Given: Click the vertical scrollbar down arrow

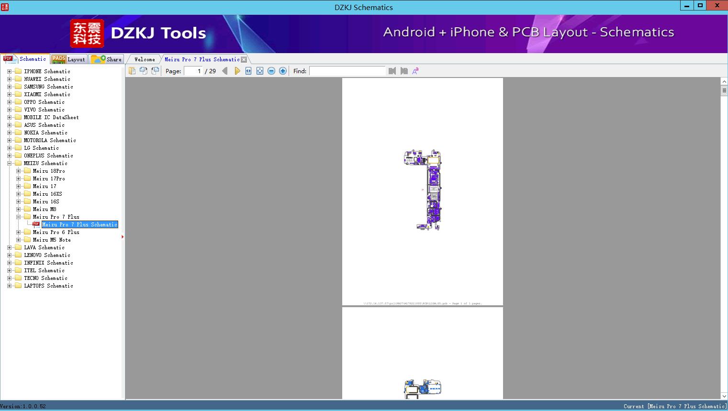Looking at the screenshot, I should tap(724, 396).
